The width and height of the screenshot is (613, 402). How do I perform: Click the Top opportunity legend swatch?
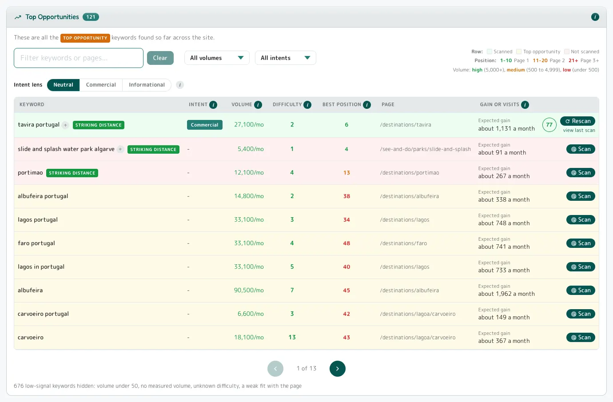point(519,52)
